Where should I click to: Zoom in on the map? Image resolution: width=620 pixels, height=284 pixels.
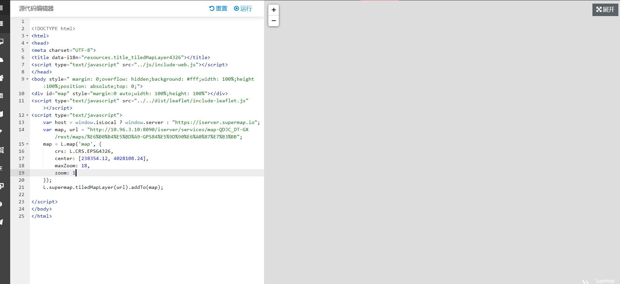click(274, 10)
